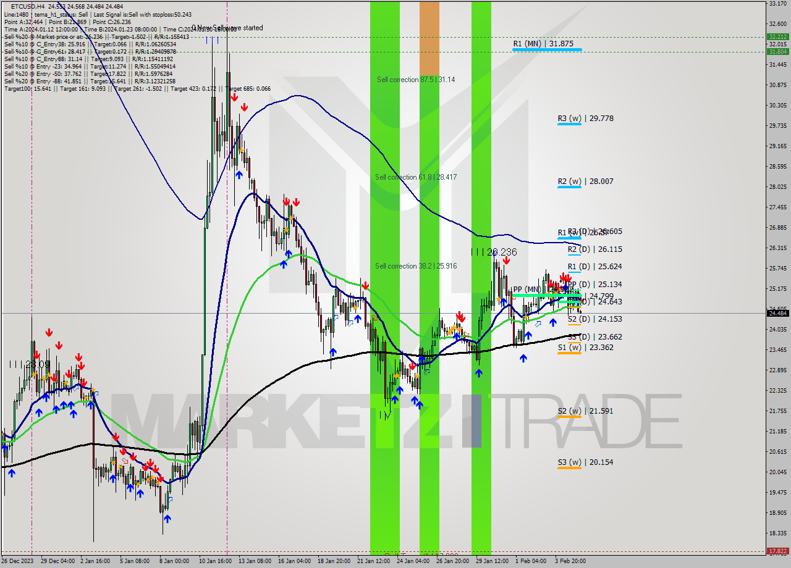Click the '5 Jan 08:00' time label
Screen dimensions: 791x568
(135, 561)
